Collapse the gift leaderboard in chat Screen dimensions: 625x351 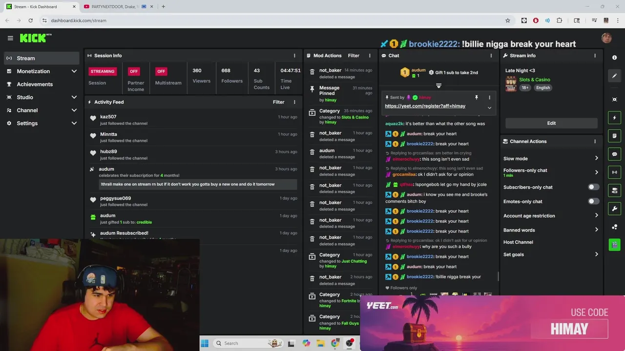click(x=438, y=86)
